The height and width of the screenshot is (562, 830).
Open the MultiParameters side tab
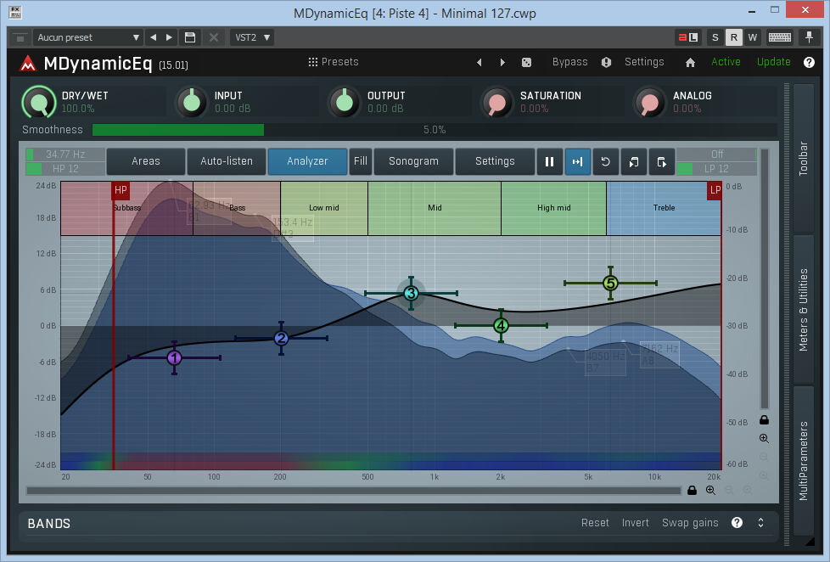tap(803, 460)
